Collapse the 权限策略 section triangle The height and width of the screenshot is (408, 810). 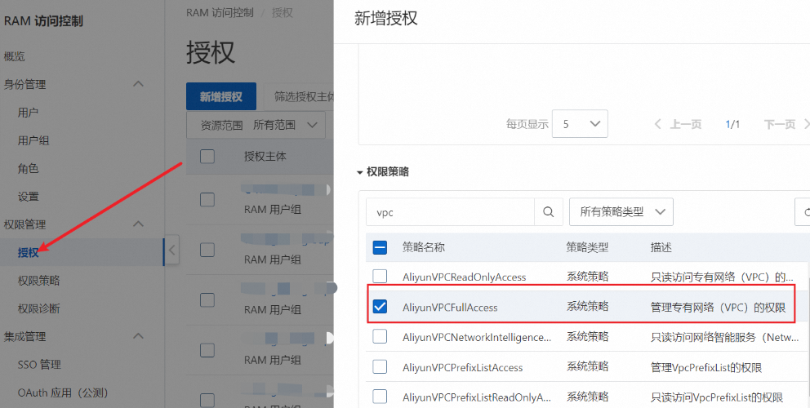tap(359, 172)
